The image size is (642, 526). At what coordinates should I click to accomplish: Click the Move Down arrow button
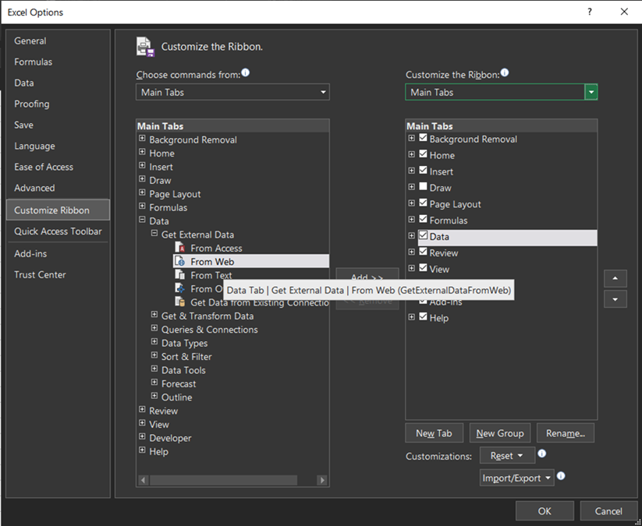(x=615, y=299)
